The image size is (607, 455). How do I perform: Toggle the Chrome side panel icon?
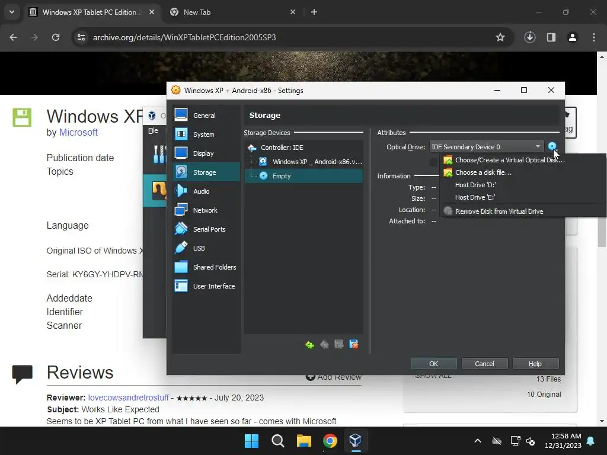point(551,37)
